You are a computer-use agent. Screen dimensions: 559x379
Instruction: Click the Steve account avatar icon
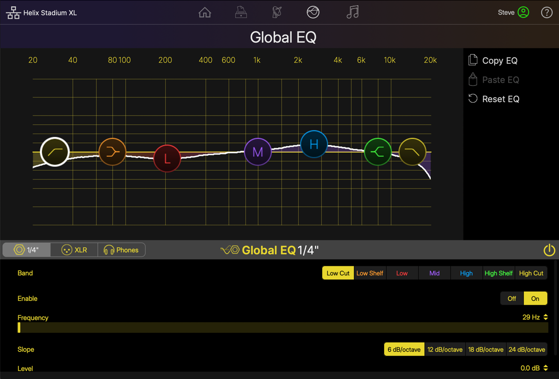(523, 12)
